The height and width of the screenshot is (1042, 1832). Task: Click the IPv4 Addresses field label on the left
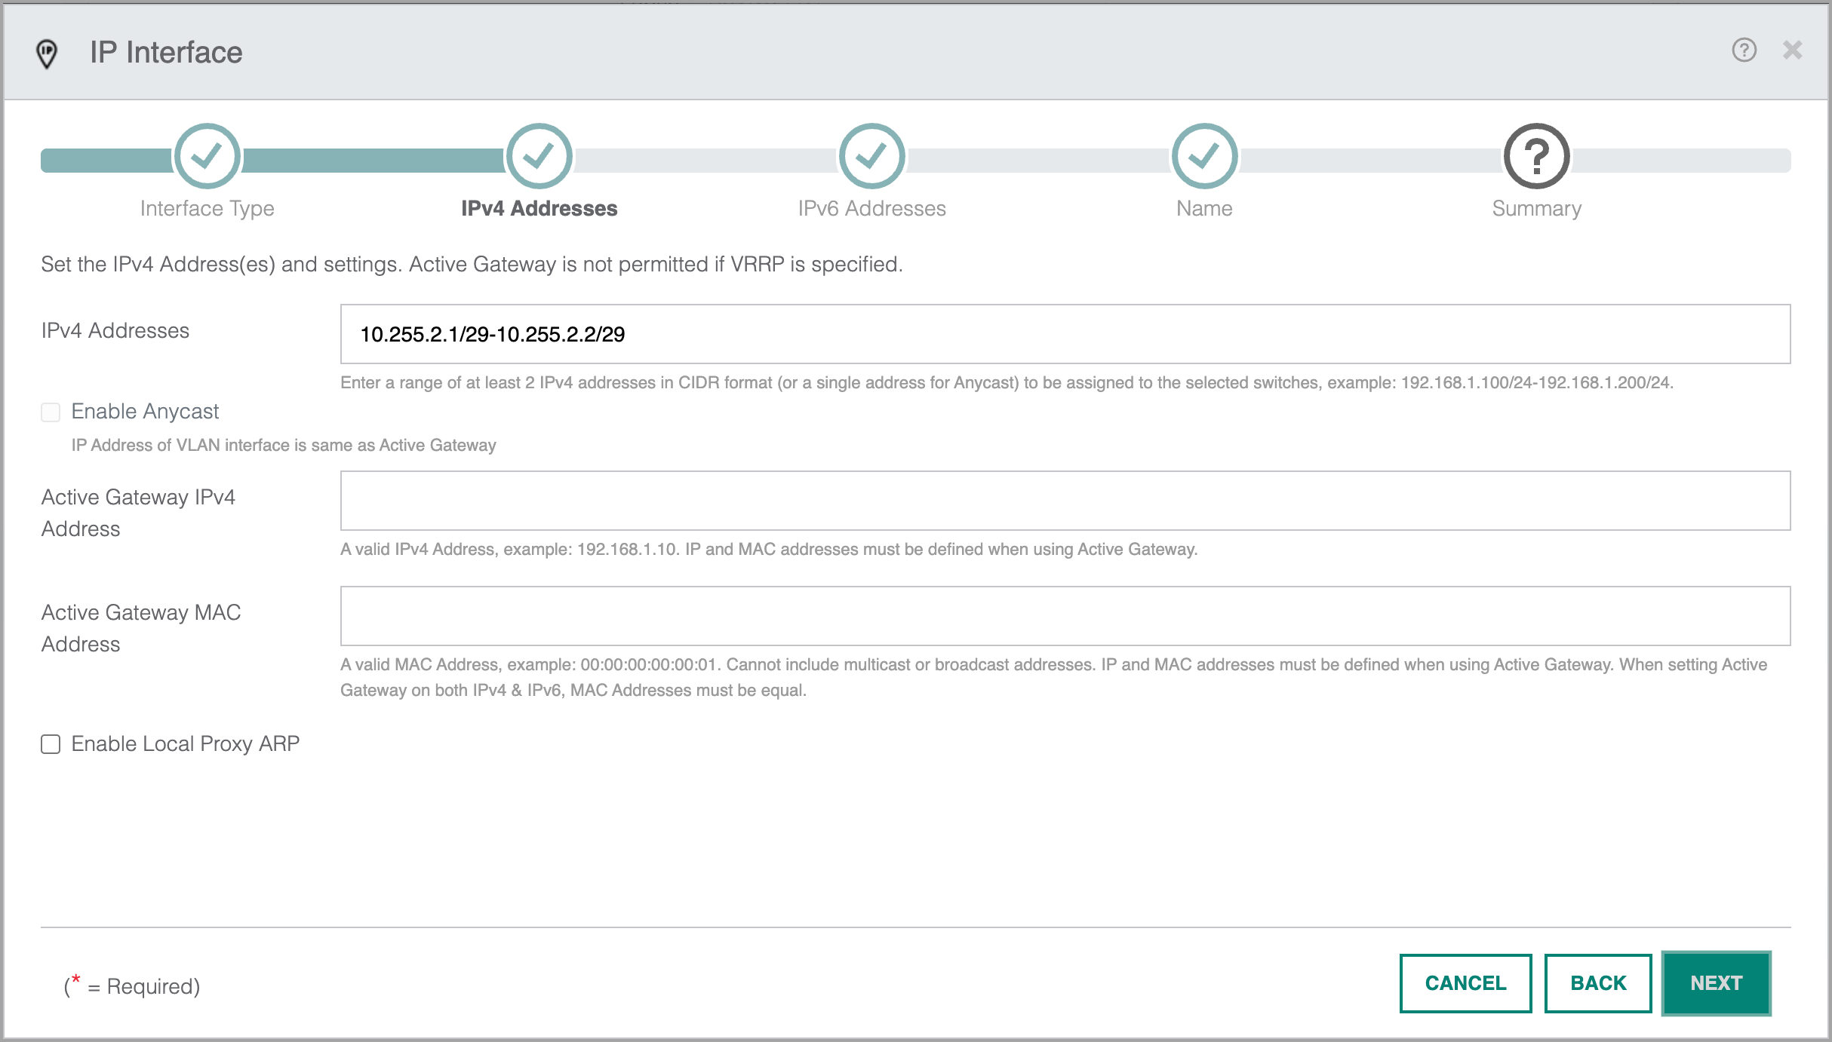pos(115,331)
